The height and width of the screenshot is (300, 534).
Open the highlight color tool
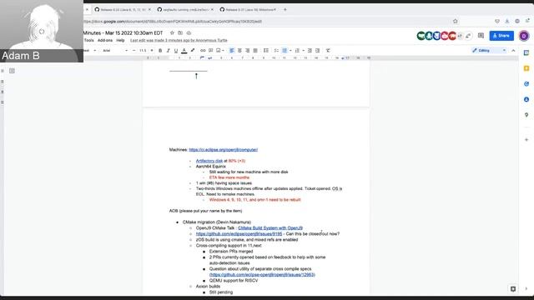pos(193,50)
